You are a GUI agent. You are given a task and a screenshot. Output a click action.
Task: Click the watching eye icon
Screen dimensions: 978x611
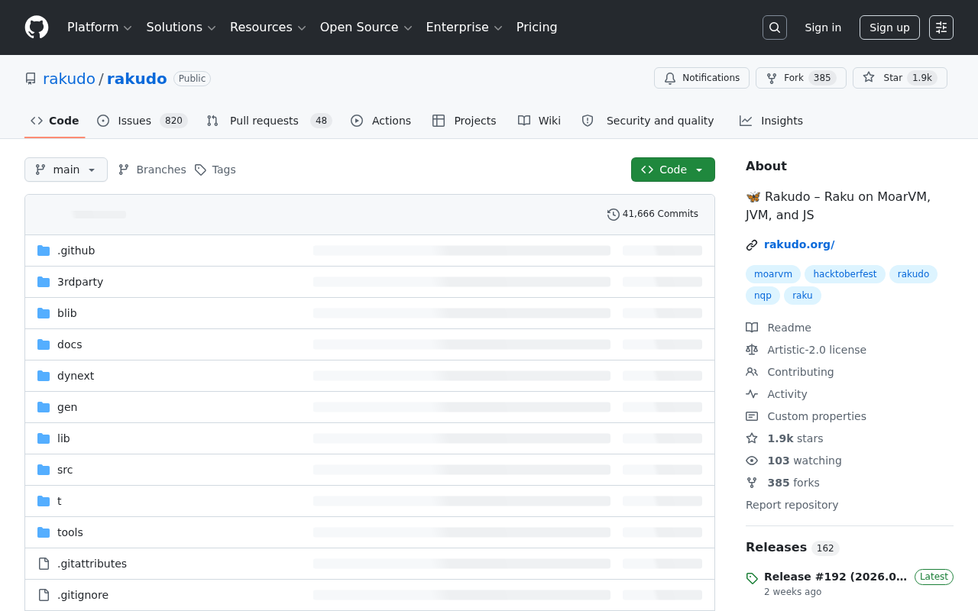[x=752, y=461]
